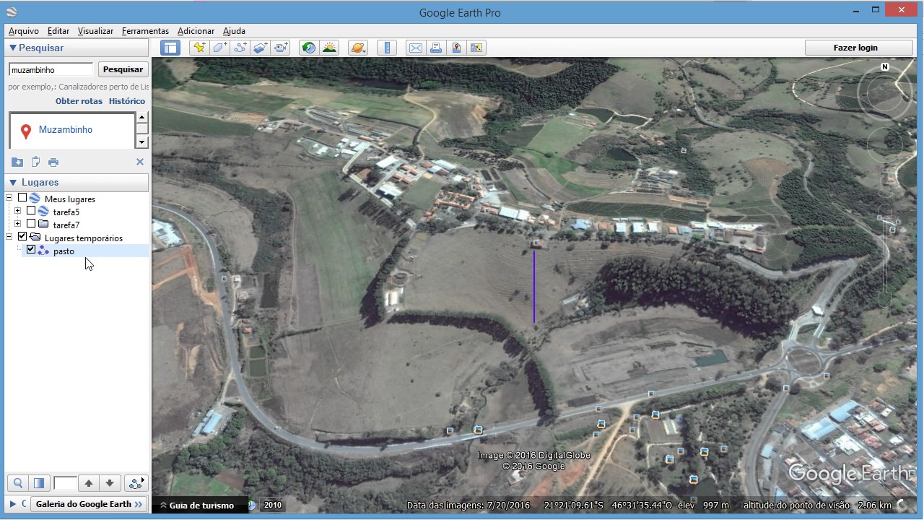Open the 2010 historical imagery button
This screenshot has height=520, width=924.
[x=273, y=505]
